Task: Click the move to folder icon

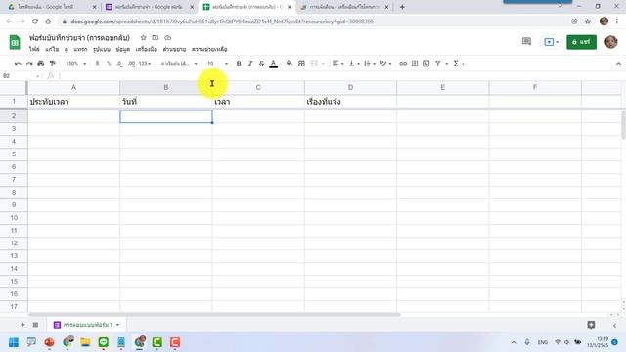Action: coord(156,37)
